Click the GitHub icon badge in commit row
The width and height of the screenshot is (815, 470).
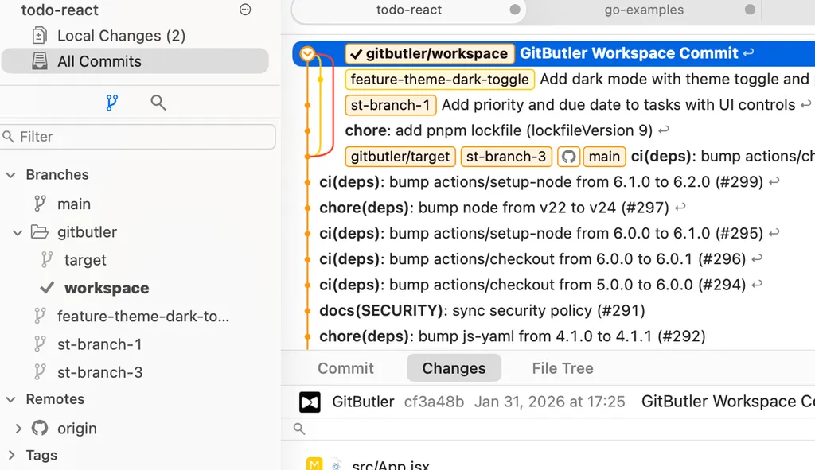568,157
